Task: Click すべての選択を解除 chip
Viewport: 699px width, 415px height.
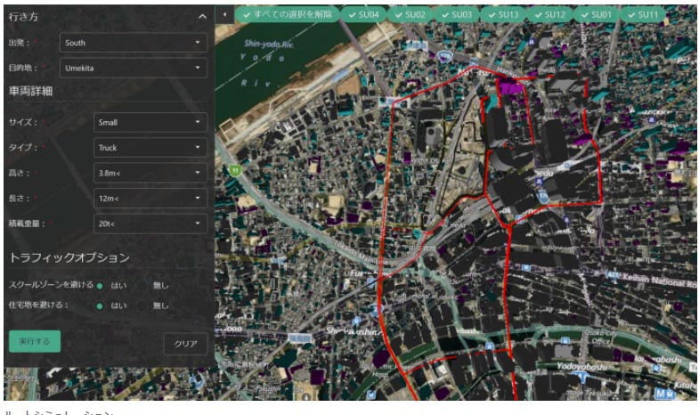Action: coord(288,15)
